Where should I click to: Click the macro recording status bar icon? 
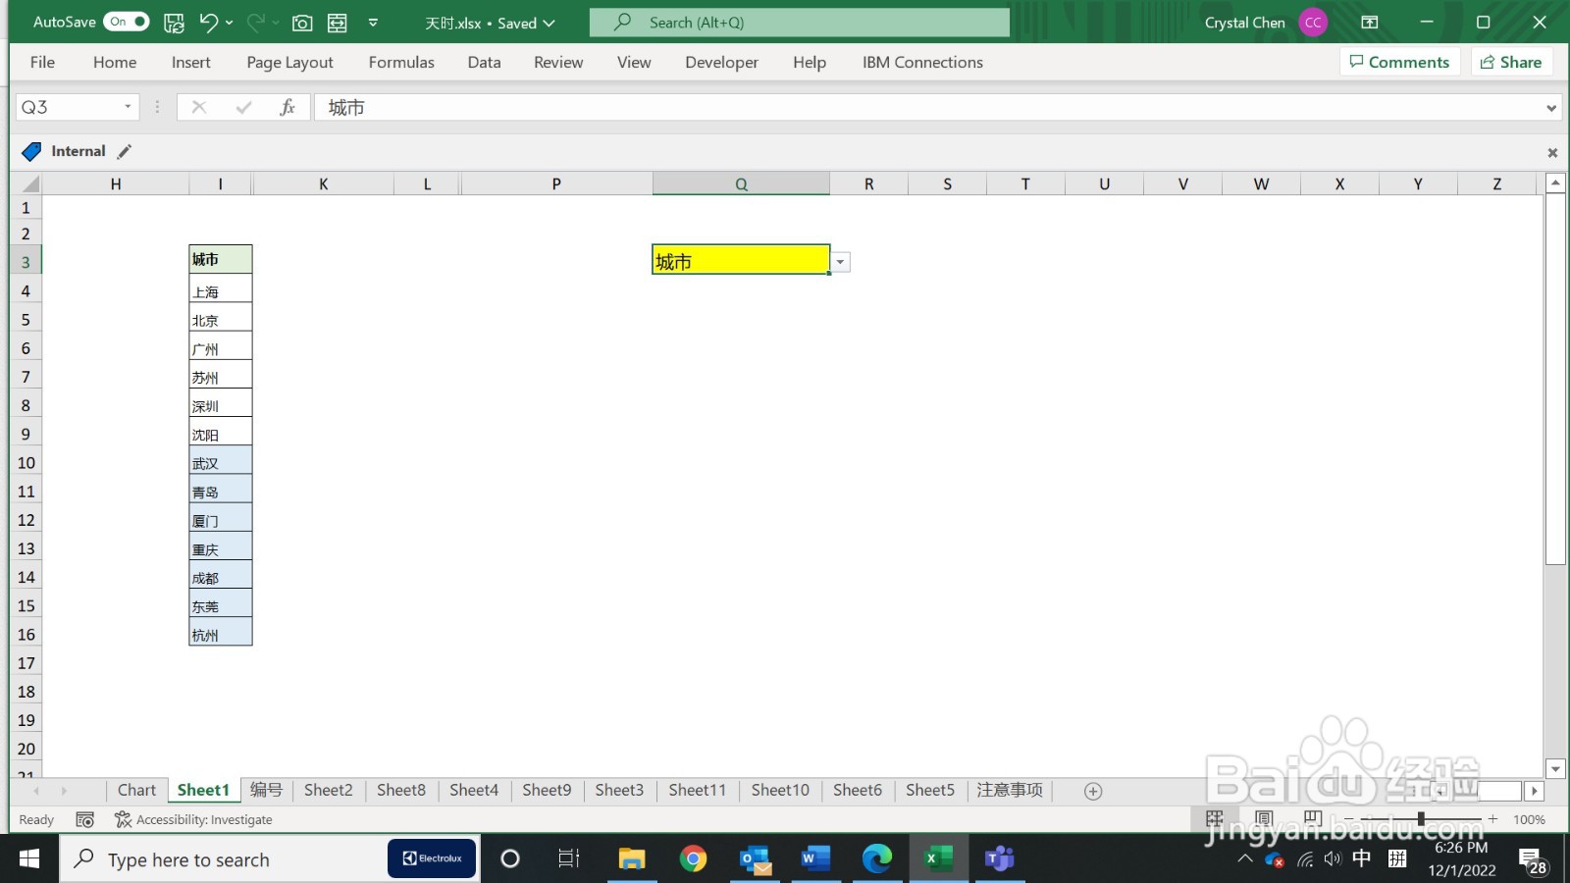click(x=85, y=819)
